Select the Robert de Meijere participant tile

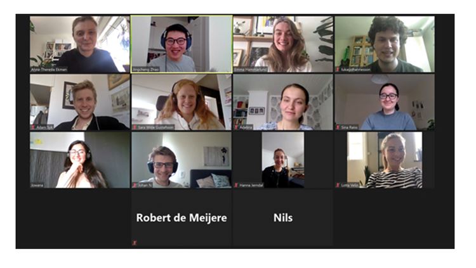(x=182, y=218)
